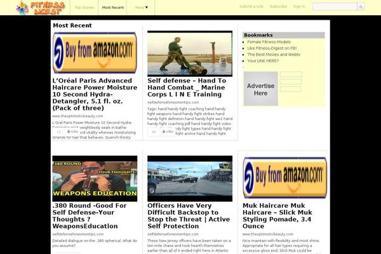Visit selfdefenseforwomentips.com under .380 Round post
381x254 pixels.
[x=77, y=234]
